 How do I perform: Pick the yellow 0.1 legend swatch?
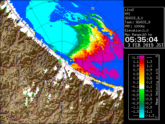coord(142,83)
